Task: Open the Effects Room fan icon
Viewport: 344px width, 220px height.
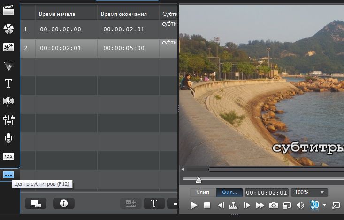Action: pyautogui.click(x=8, y=29)
